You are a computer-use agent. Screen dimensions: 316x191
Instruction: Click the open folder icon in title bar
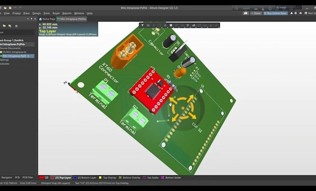point(5,8)
